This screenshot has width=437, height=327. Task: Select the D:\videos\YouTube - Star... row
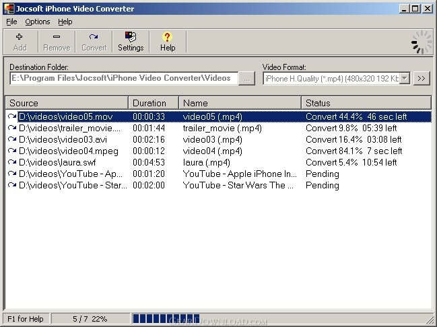pos(218,185)
